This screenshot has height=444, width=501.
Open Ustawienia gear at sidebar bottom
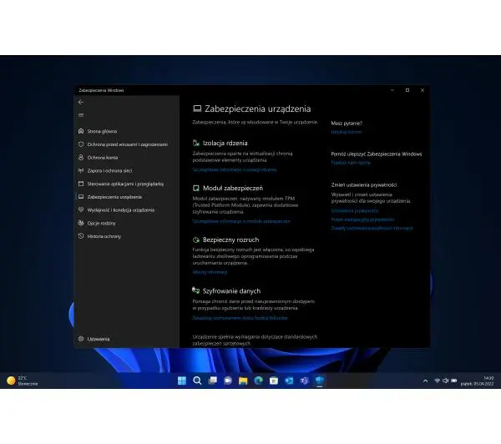tap(81, 339)
